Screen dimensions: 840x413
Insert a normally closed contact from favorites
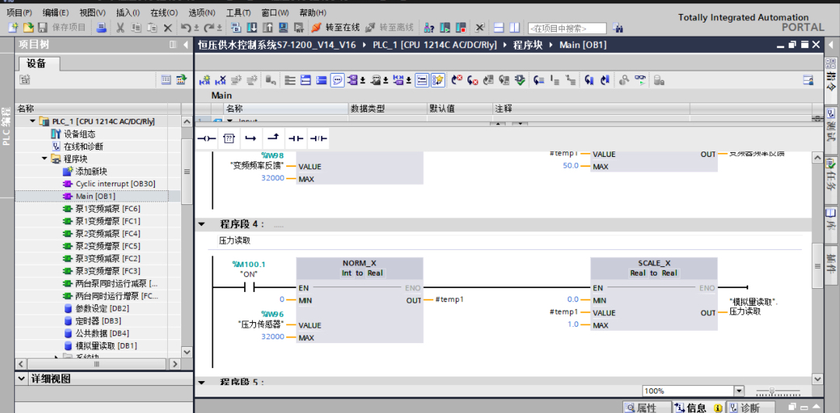(317, 138)
